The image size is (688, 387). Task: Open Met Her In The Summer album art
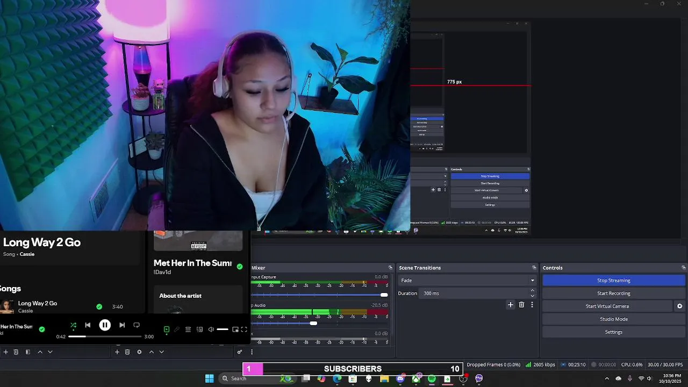click(198, 241)
